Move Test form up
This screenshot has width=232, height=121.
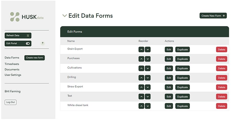141,97
